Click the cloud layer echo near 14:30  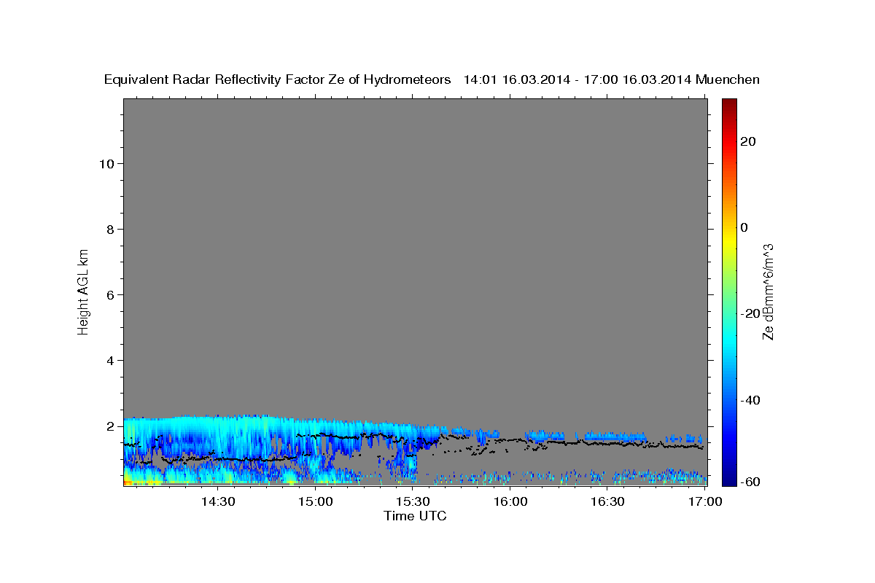coord(217,437)
